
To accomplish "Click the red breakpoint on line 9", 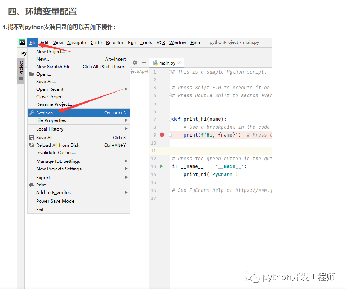I will pos(162,135).
